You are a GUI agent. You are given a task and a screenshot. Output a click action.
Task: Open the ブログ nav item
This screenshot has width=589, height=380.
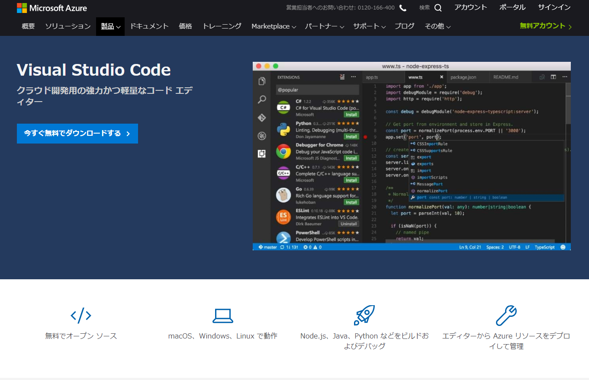pyautogui.click(x=404, y=26)
